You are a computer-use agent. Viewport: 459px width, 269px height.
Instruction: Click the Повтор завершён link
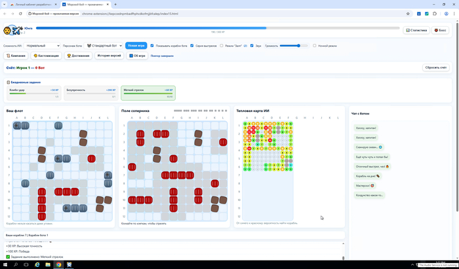point(162,56)
